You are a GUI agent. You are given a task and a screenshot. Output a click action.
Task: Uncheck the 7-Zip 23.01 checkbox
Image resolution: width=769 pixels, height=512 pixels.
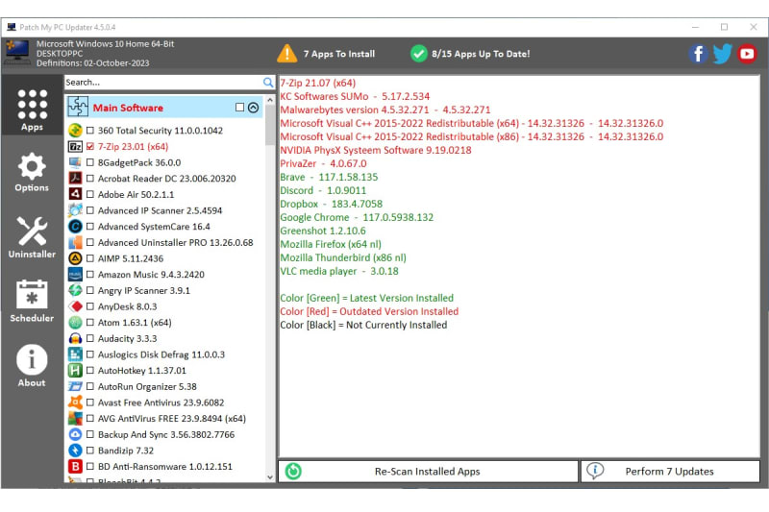pyautogui.click(x=90, y=147)
